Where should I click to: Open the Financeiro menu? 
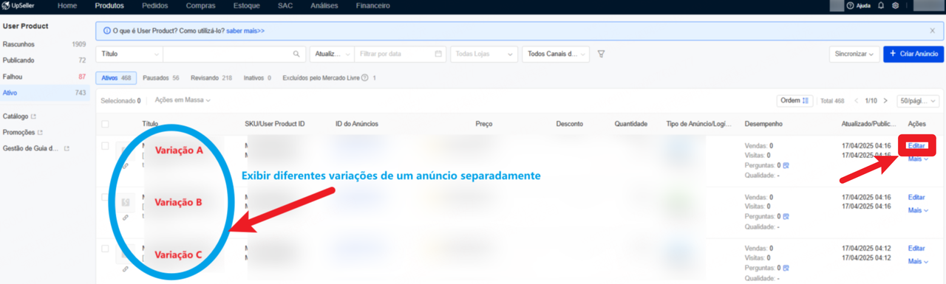click(373, 5)
